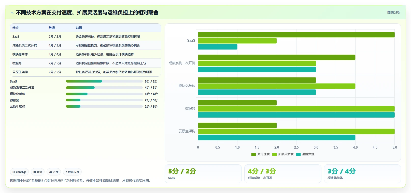Click the SaaS progress bar
The height and width of the screenshot is (193, 411).
[104, 81]
